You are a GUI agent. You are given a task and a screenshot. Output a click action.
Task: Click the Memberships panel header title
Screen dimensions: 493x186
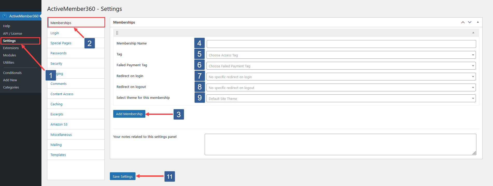click(124, 22)
